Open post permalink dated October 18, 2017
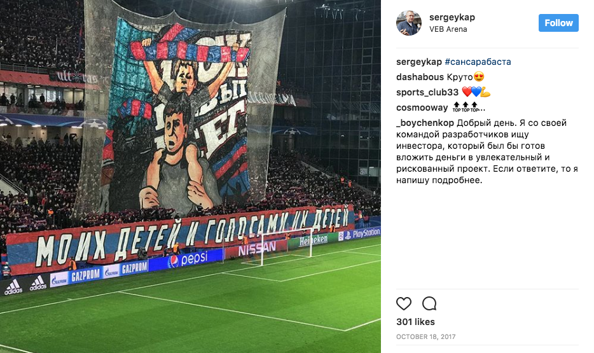The image size is (594, 353). [x=426, y=336]
